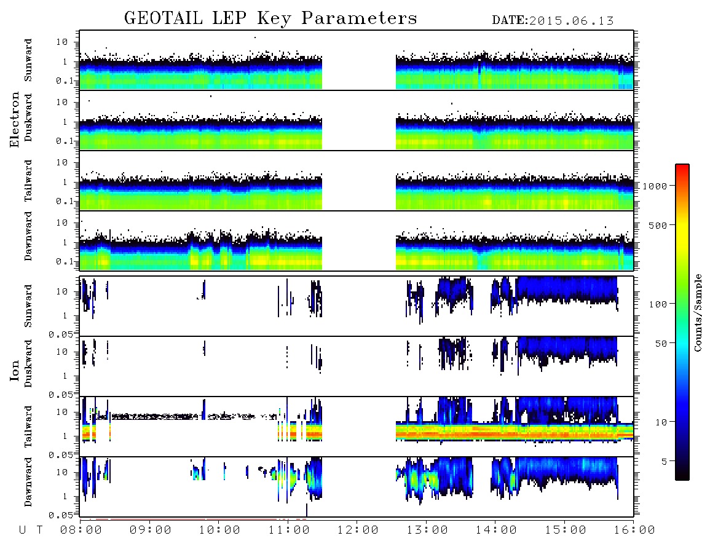Click the 16:00 time axis label

point(634,531)
